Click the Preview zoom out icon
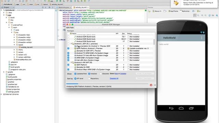219x123 pixels. click(205, 15)
